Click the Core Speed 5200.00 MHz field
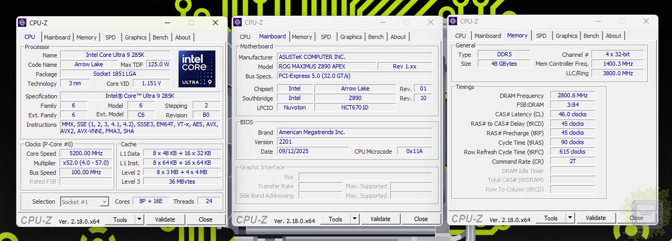 [x=86, y=153]
